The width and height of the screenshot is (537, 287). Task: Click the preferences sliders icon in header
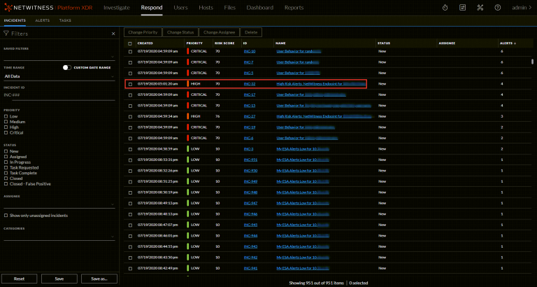coord(463,8)
